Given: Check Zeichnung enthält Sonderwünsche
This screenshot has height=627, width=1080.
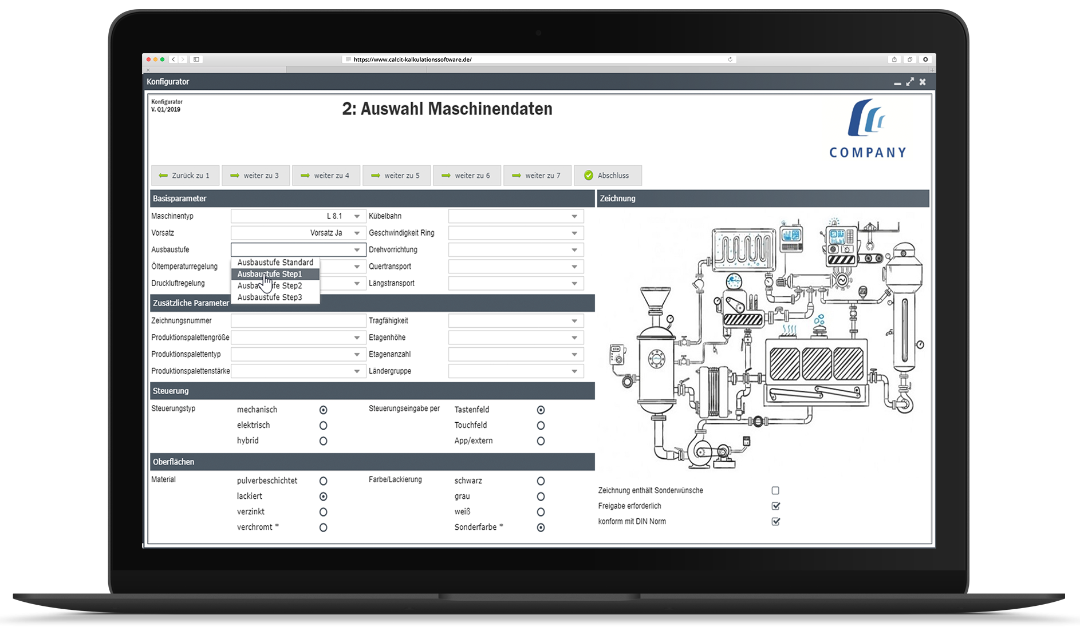Looking at the screenshot, I should click(x=775, y=491).
